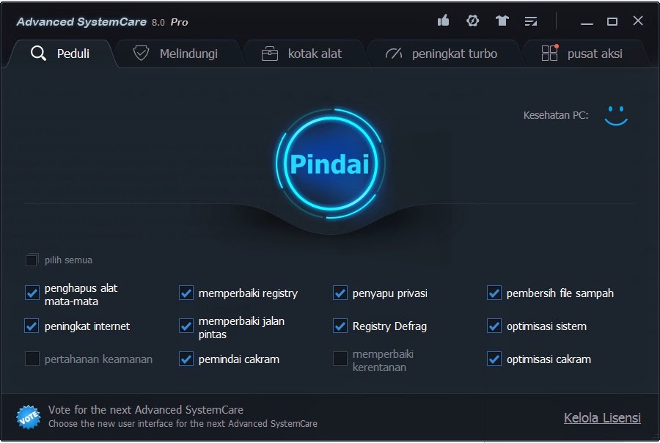Disable peningkat internet checkbox

pyautogui.click(x=32, y=326)
